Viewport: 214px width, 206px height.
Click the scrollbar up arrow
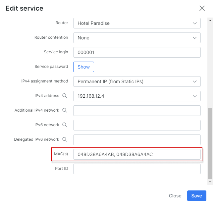[x=210, y=20]
